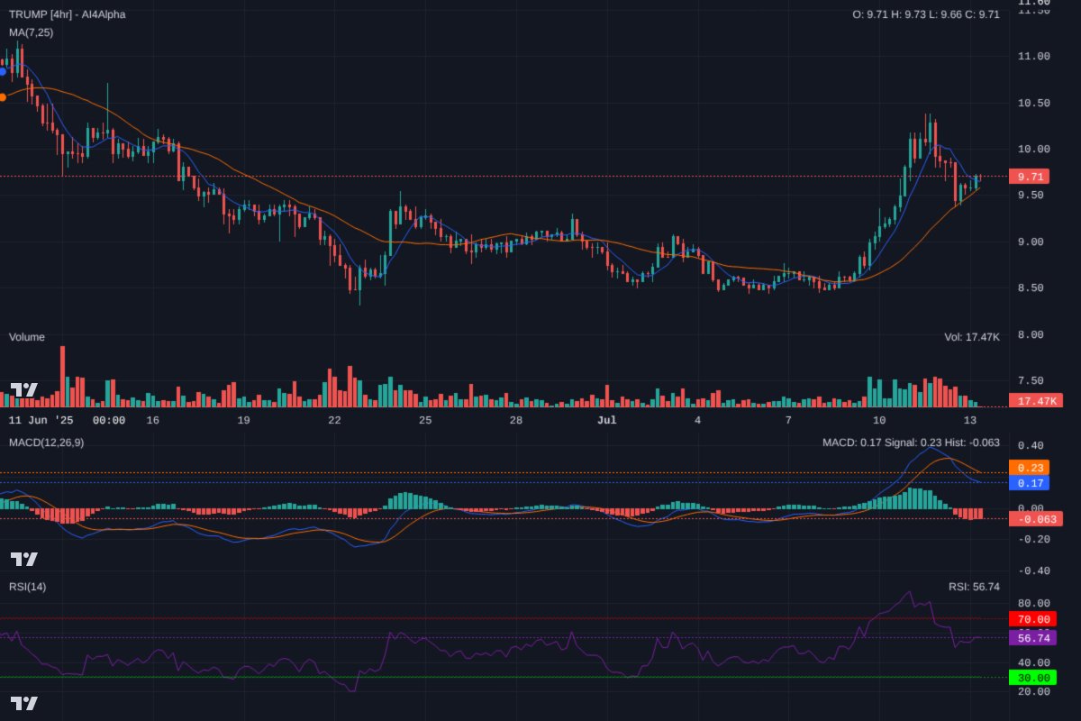Click the 'RSI(14)' indicator label
This screenshot has width=1081, height=721.
click(27, 587)
